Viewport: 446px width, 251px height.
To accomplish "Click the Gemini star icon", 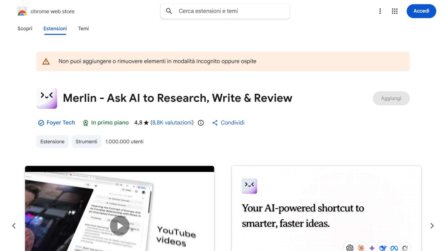I will point(372,248).
